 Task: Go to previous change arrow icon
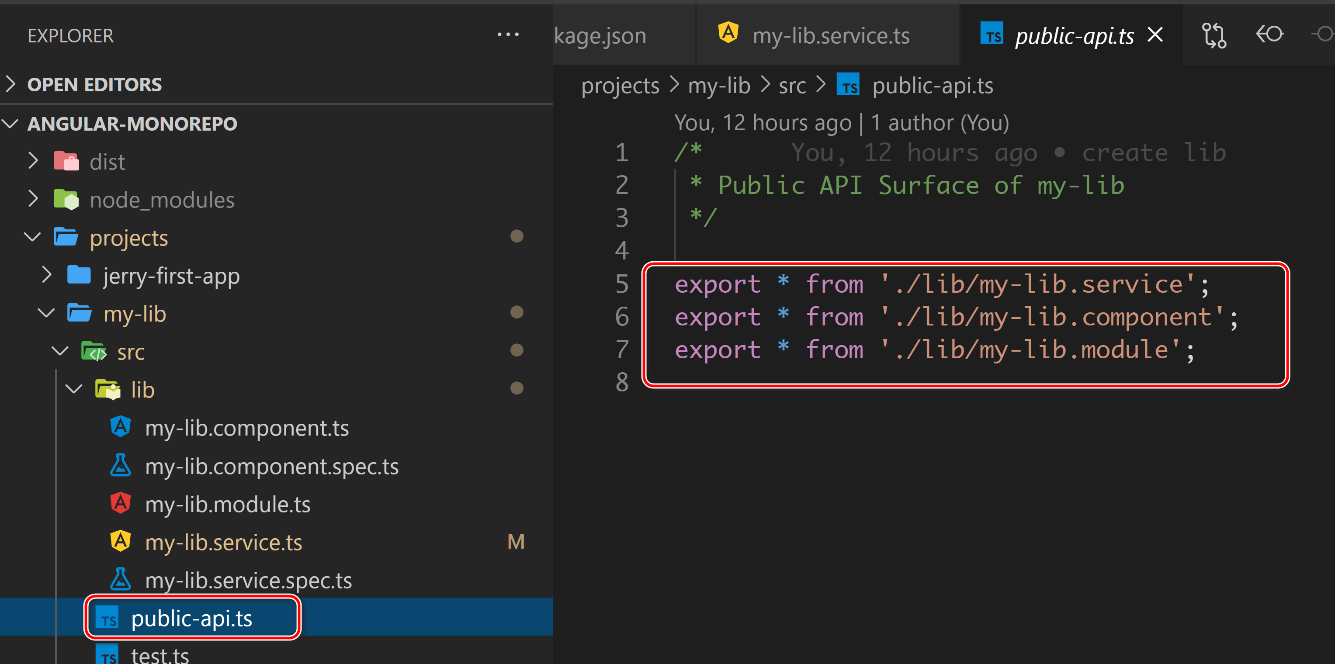pyautogui.click(x=1269, y=35)
